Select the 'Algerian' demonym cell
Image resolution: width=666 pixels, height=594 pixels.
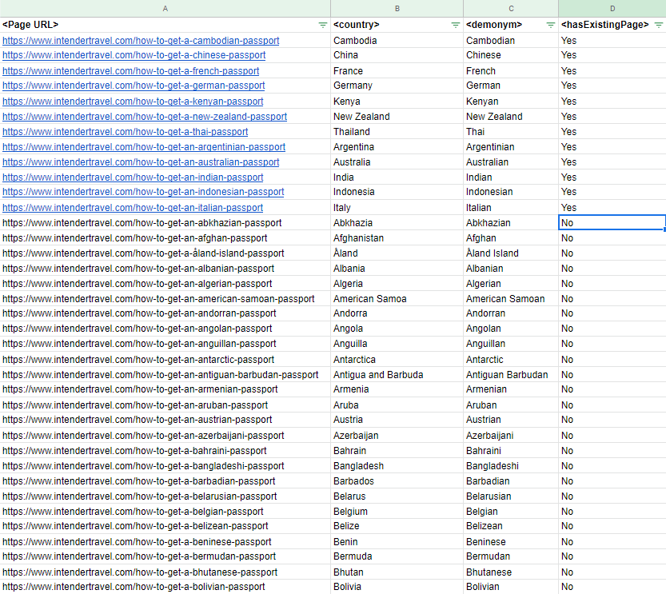click(511, 284)
